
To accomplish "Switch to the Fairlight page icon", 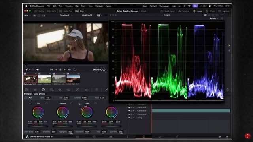I will [x=160, y=136].
